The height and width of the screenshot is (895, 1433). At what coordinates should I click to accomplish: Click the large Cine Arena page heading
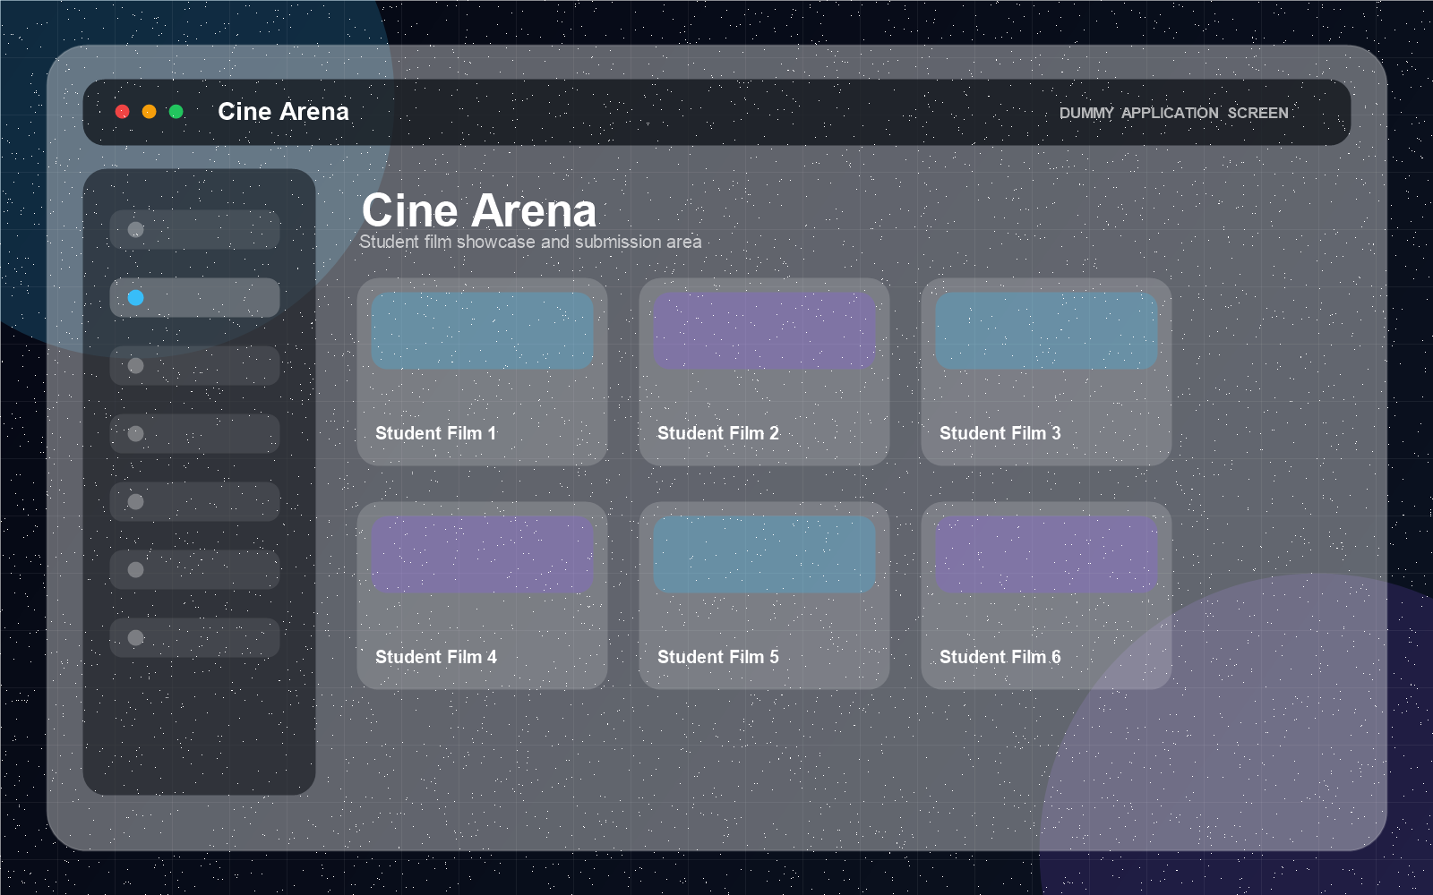point(478,211)
